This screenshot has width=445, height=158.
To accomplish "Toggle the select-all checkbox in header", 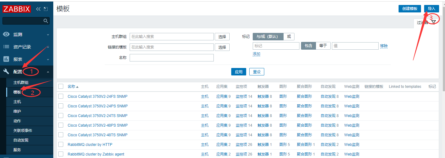I will (61, 86).
